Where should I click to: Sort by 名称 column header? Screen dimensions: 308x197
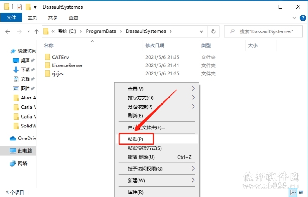(48, 45)
